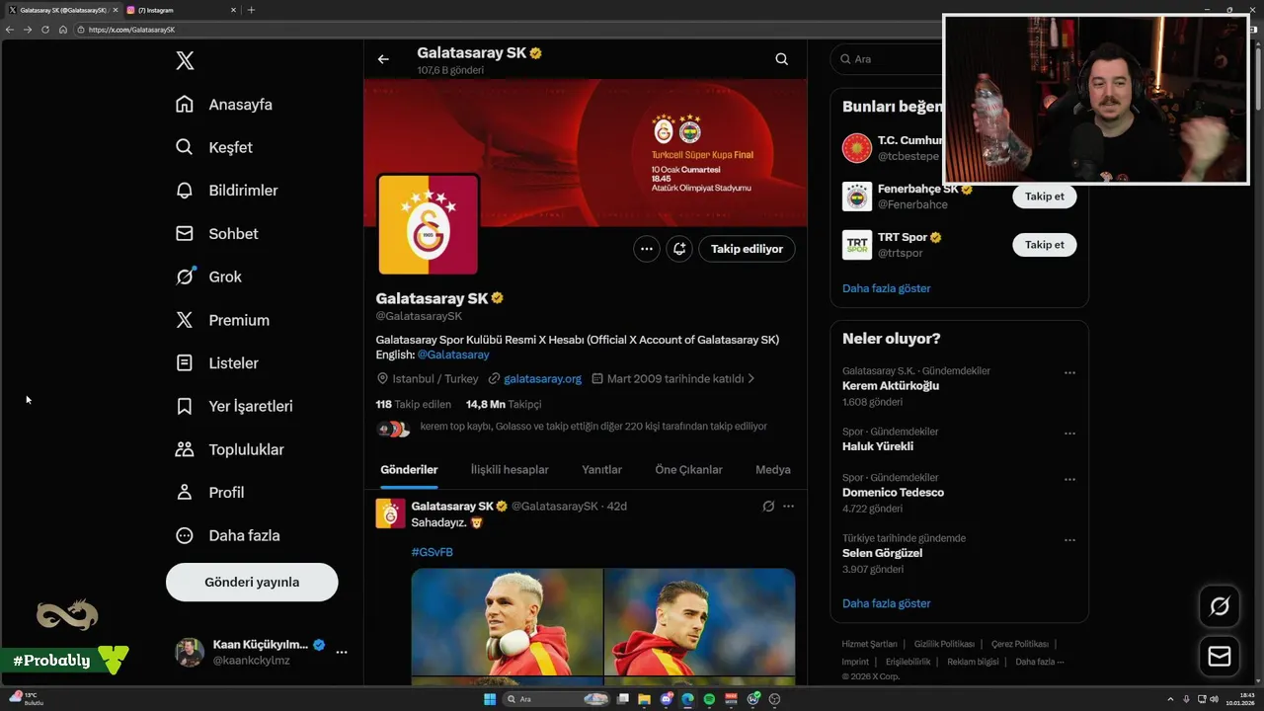Open the floating Grok button
Image resolution: width=1264 pixels, height=711 pixels.
[x=1220, y=606]
